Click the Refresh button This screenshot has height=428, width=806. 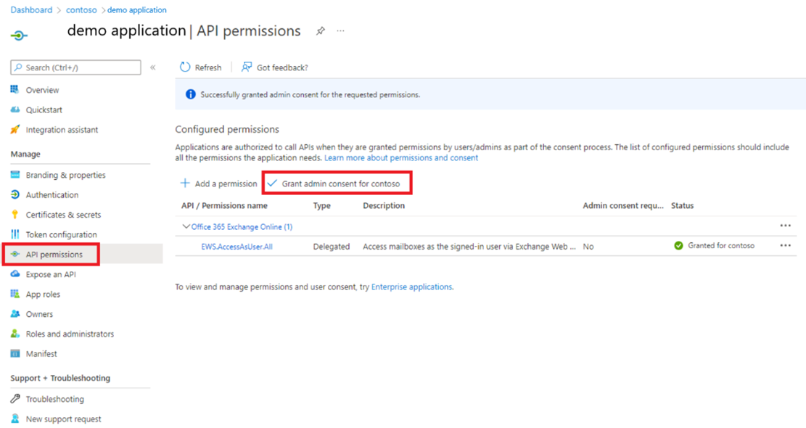click(x=200, y=67)
